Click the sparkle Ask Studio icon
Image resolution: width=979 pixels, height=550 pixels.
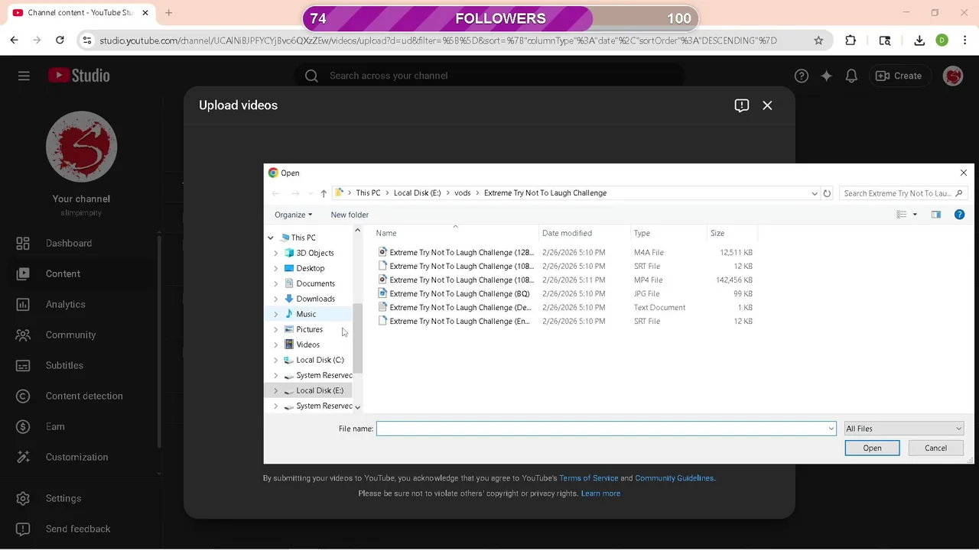[x=826, y=76]
